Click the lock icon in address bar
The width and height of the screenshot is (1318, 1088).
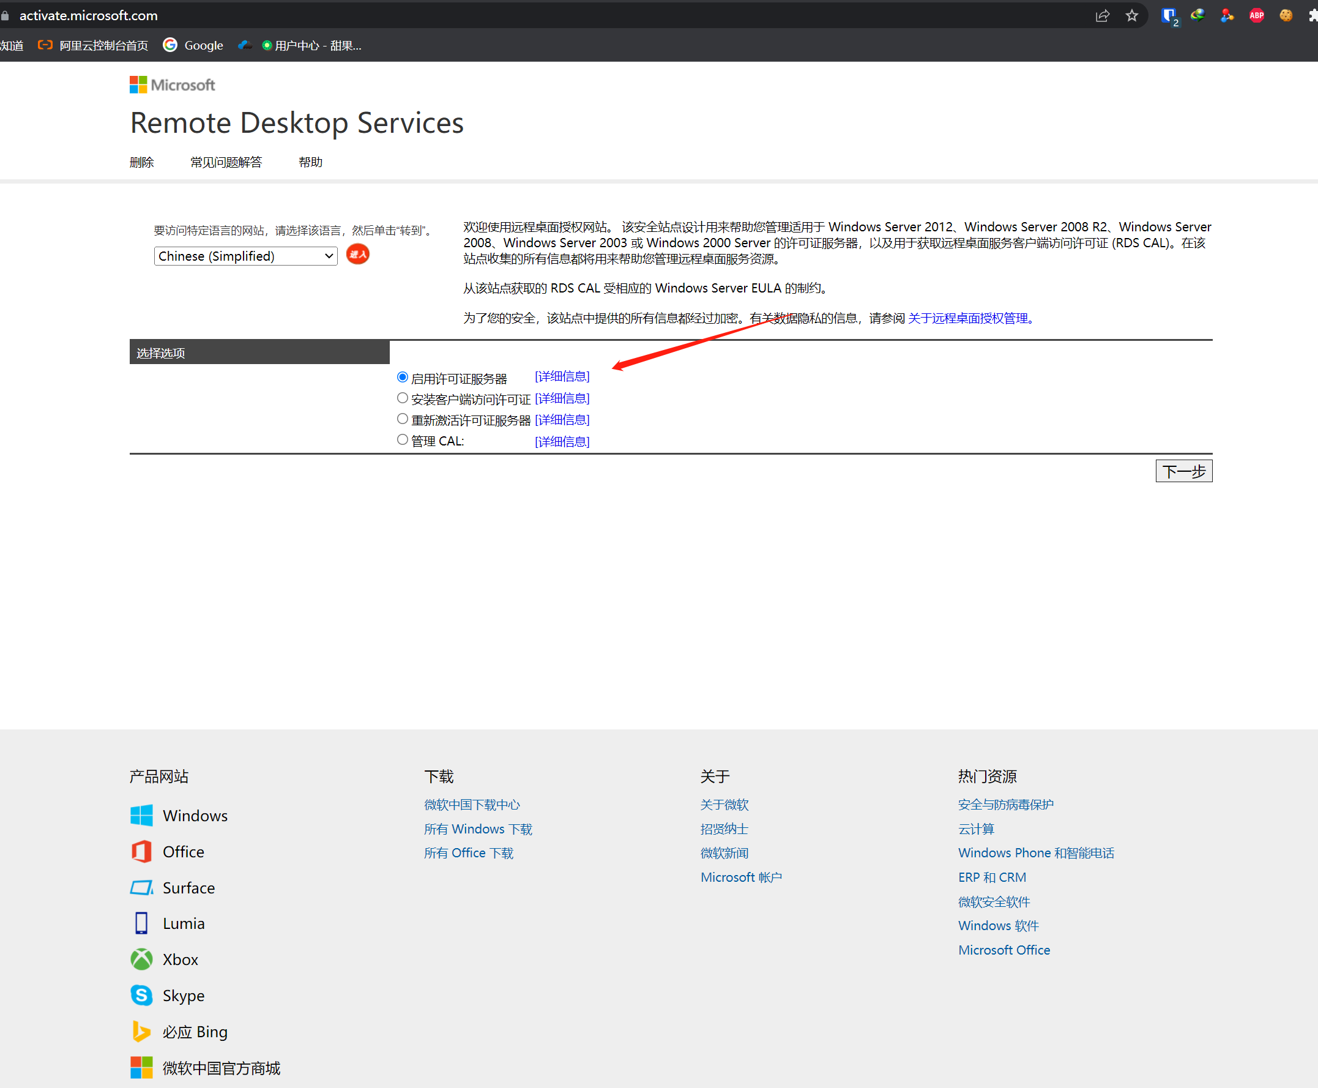point(5,16)
